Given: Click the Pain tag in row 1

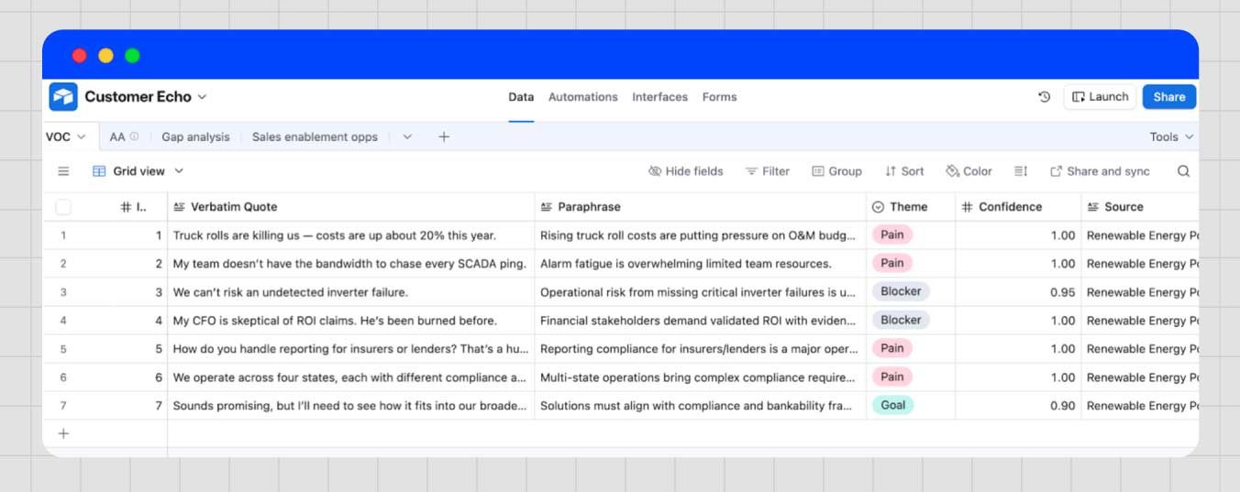Looking at the screenshot, I should [891, 235].
